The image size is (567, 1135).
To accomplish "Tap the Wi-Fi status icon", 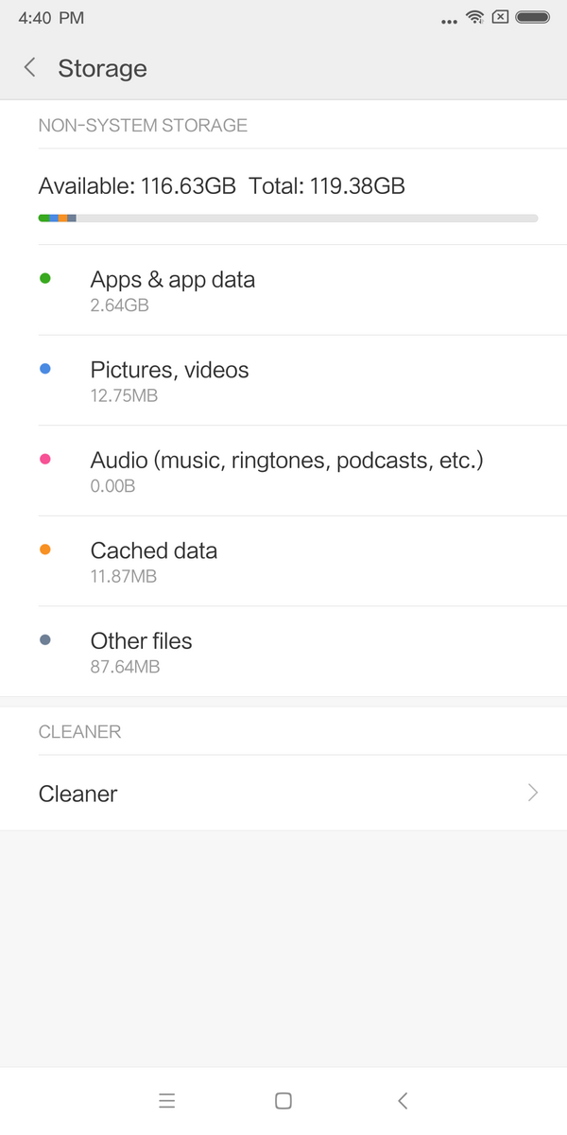I will coord(474,17).
